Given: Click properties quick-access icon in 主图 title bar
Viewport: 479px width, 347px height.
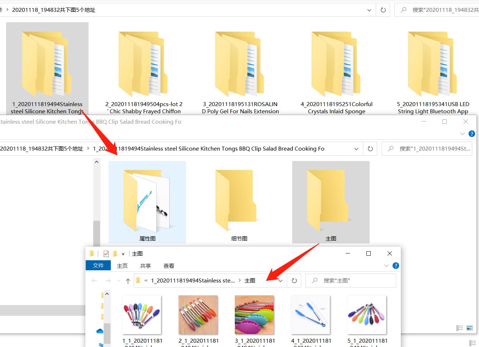Looking at the screenshot, I should coord(106,254).
